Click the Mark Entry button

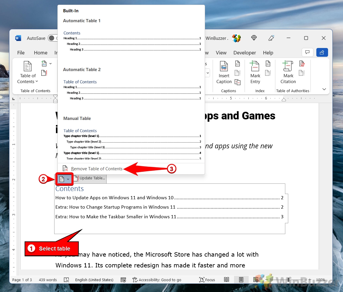(x=255, y=72)
